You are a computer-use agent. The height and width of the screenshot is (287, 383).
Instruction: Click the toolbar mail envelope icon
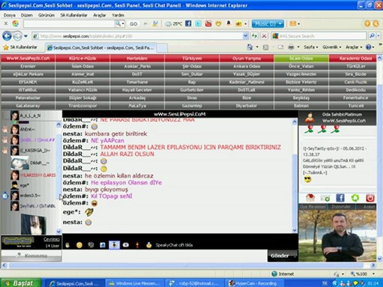[x=293, y=24]
